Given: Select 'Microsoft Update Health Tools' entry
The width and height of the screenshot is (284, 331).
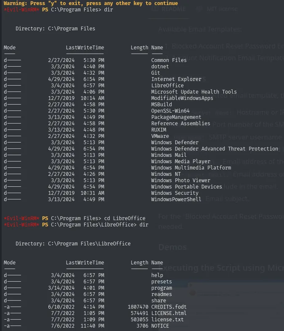Looking at the screenshot, I should 194,92.
